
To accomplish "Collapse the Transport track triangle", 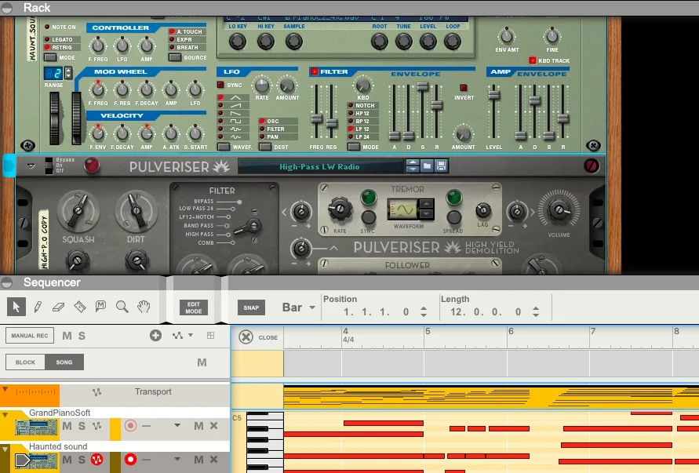I will 5,389.
